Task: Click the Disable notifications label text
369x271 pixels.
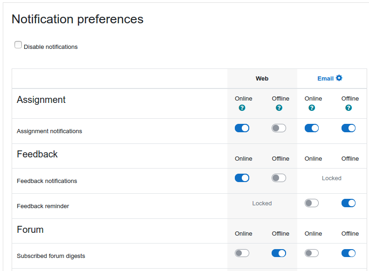Action: click(51, 47)
